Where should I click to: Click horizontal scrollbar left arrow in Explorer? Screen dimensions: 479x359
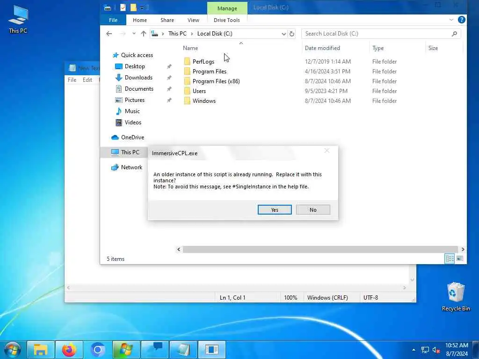(x=179, y=250)
